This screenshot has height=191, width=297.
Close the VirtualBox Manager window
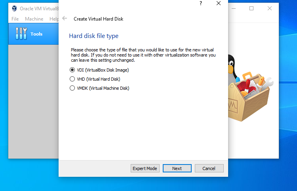[270, 9]
